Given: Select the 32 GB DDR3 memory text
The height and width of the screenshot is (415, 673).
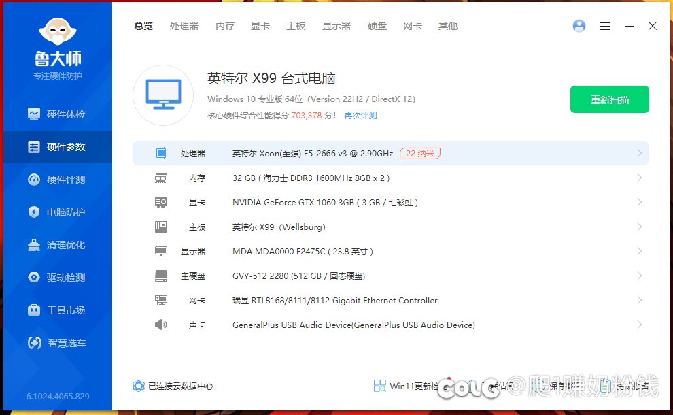Looking at the screenshot, I should point(311,178).
